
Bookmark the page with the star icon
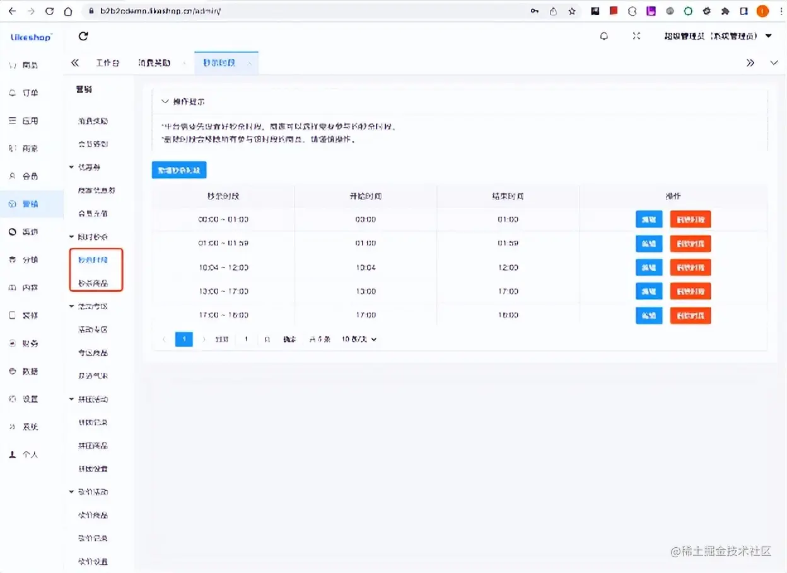572,11
